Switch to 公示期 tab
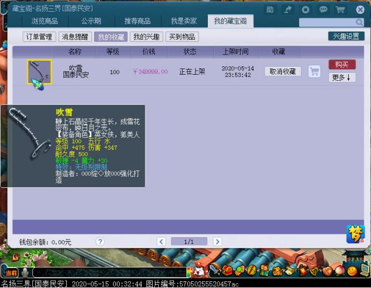 coord(91,21)
